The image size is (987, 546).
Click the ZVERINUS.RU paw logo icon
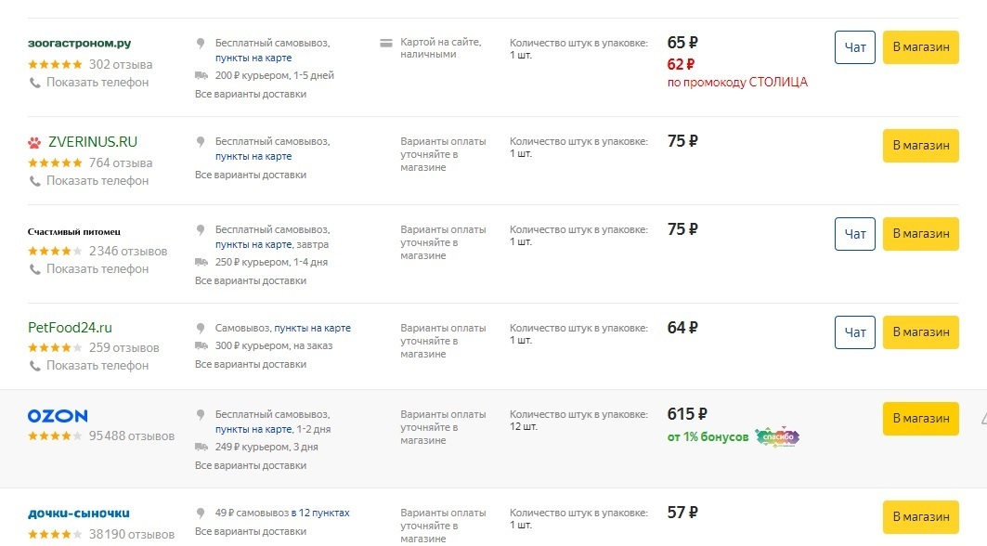pyautogui.click(x=35, y=142)
